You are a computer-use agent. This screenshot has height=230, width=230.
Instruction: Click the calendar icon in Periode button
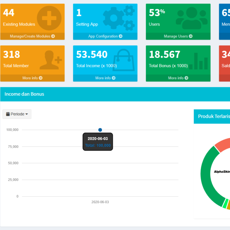pos(8,114)
